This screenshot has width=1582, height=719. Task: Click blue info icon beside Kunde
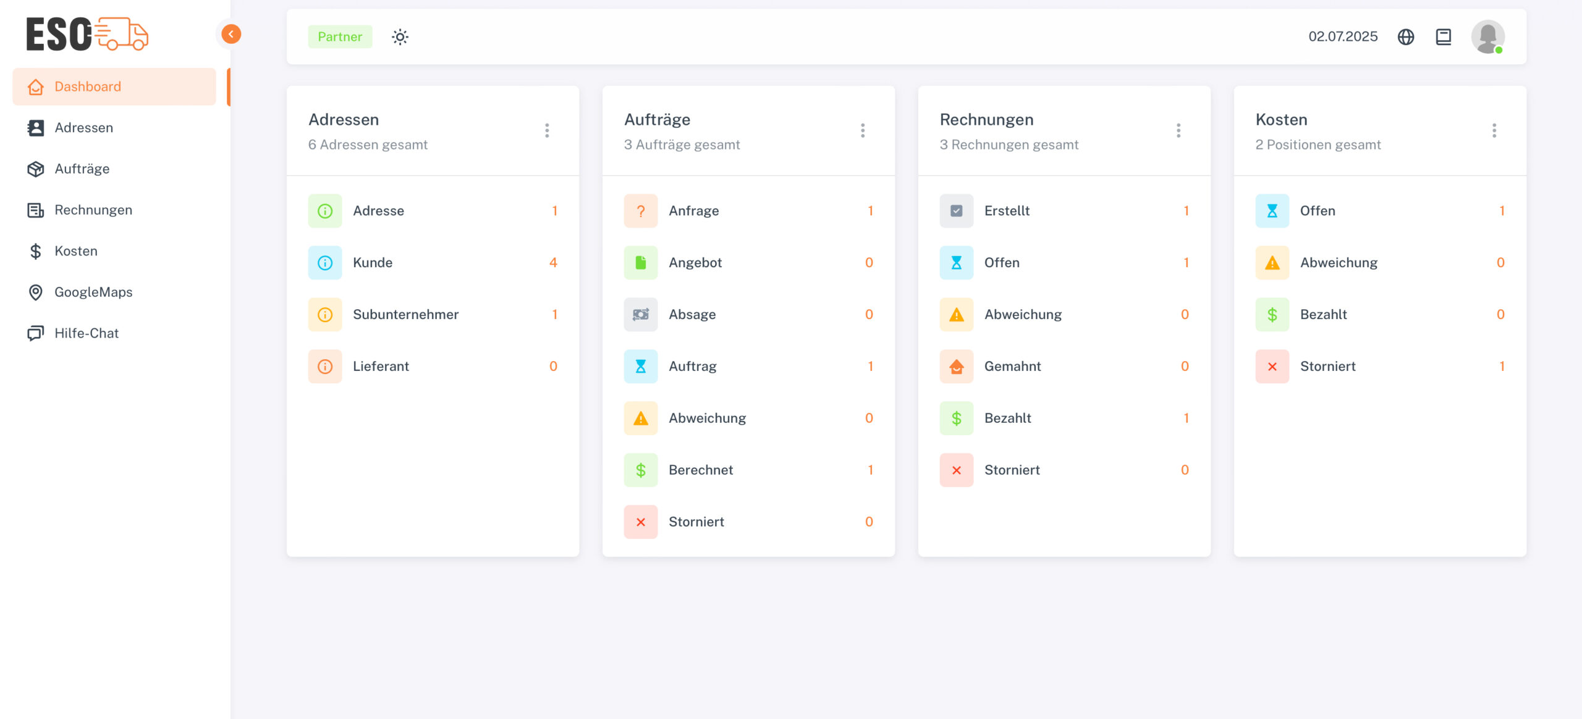325,263
